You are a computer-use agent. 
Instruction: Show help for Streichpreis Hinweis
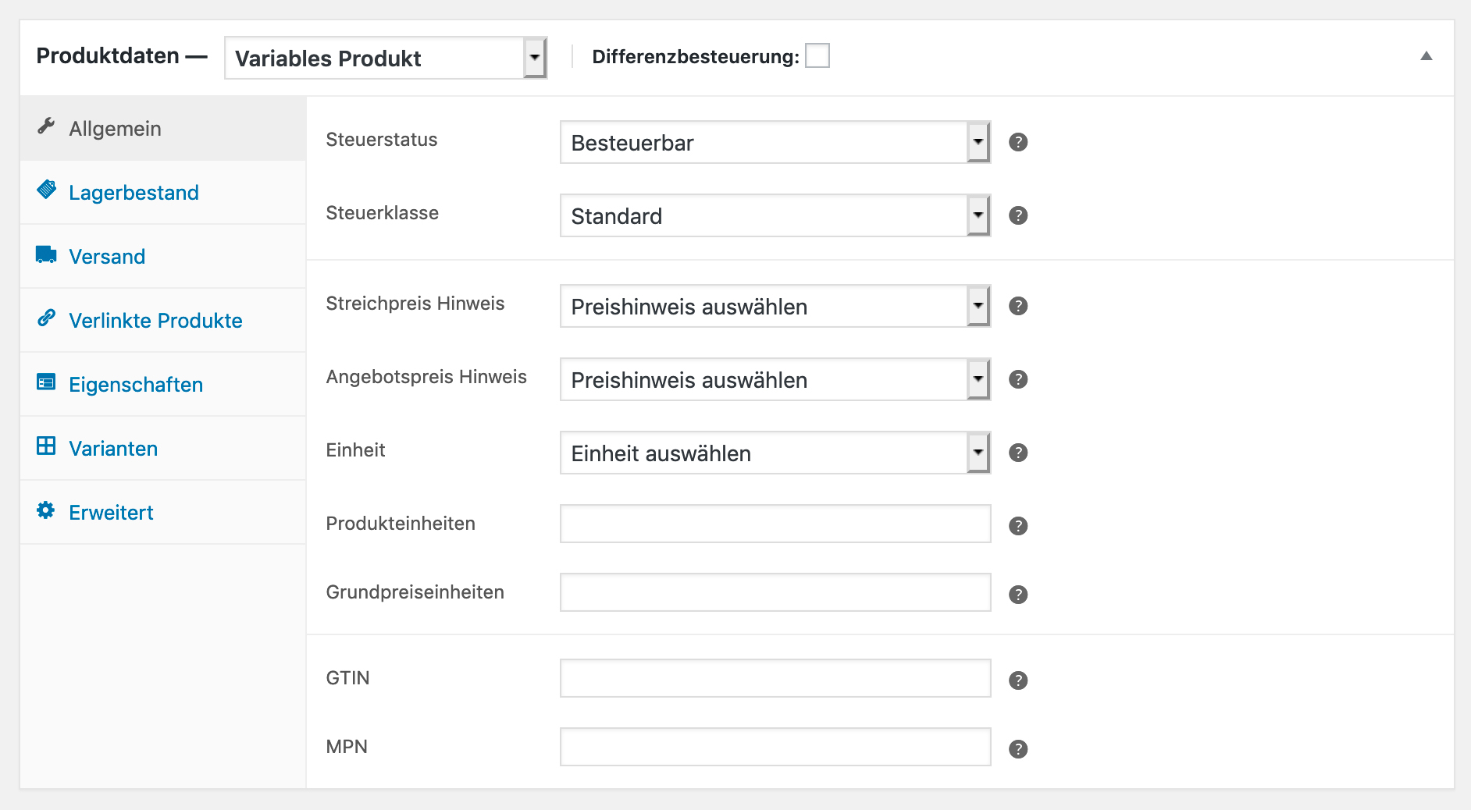point(1018,306)
